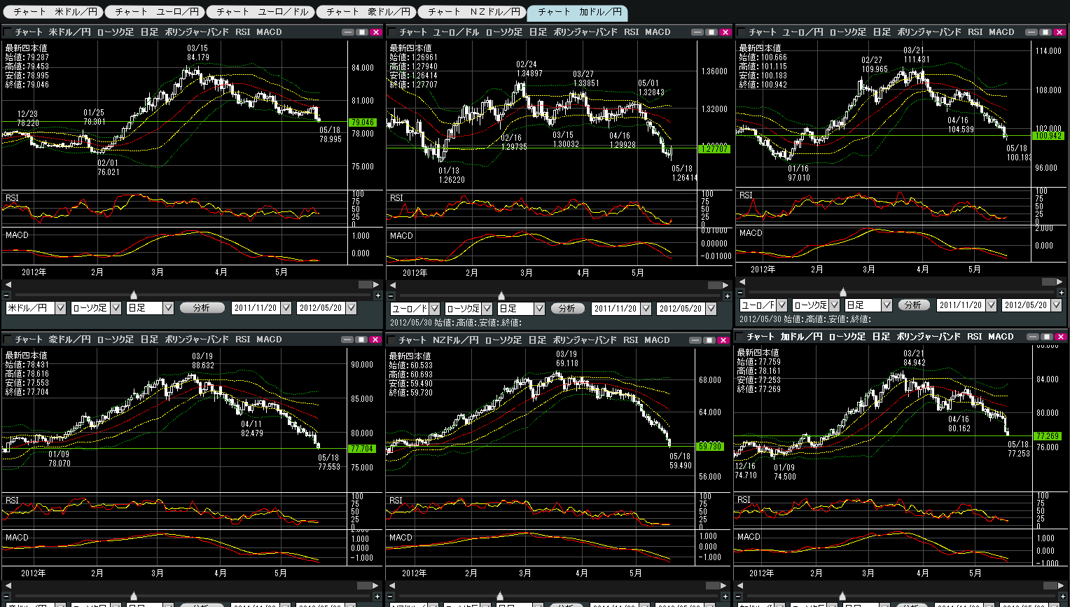This screenshot has height=607, width=1070.
Task: Tick checkbox in 豪ドル/円 chart title bar
Action: coord(8,340)
